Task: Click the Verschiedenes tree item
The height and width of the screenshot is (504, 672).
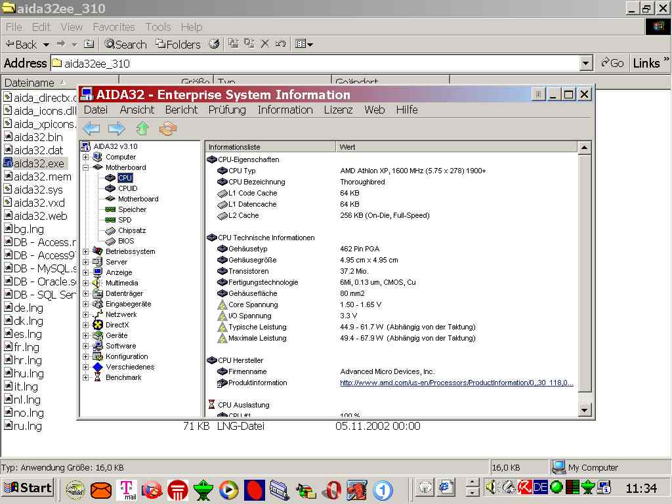Action: tap(130, 367)
